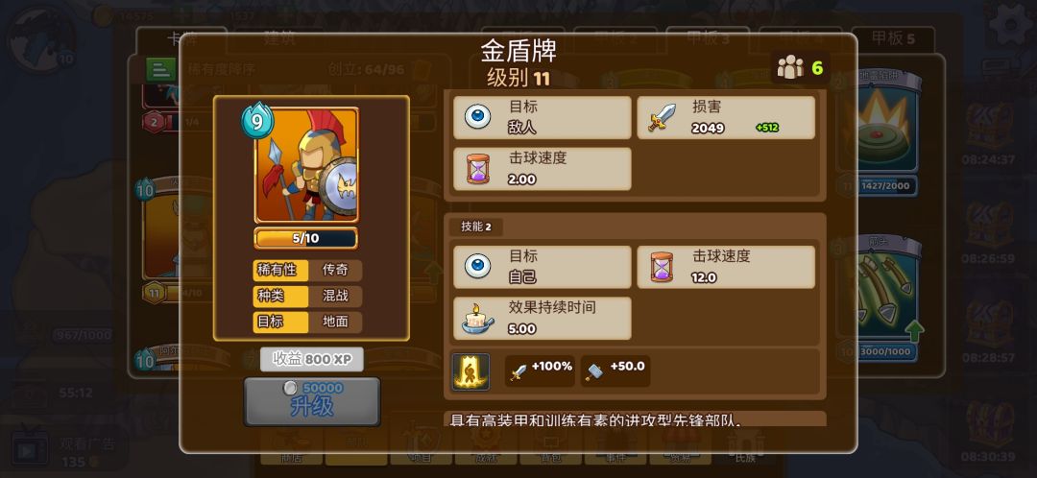Click the 收益 800 XP label
Image resolution: width=1037 pixels, height=478 pixels.
tap(311, 359)
